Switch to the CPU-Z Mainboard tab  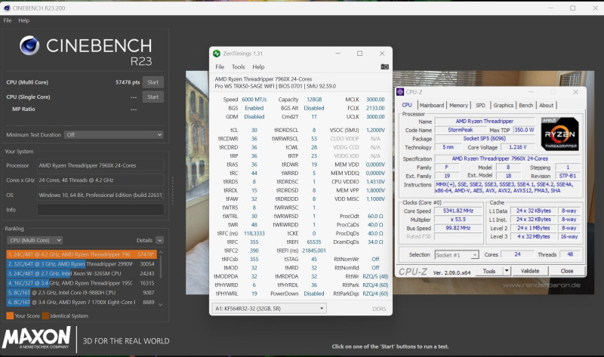[431, 105]
